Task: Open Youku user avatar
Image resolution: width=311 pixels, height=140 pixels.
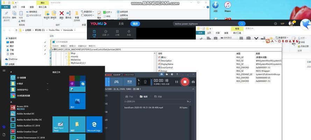Action: [291, 23]
